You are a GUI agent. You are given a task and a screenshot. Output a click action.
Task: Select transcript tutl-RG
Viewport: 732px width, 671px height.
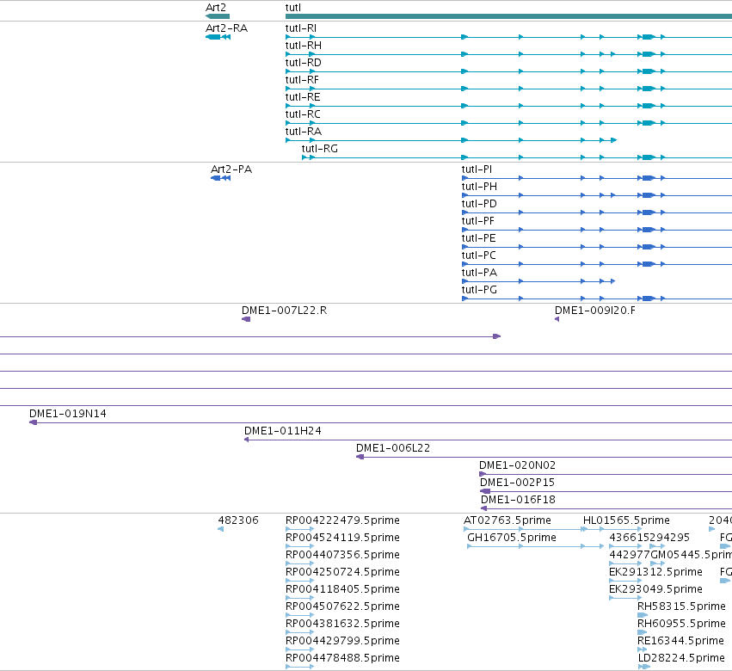point(320,149)
